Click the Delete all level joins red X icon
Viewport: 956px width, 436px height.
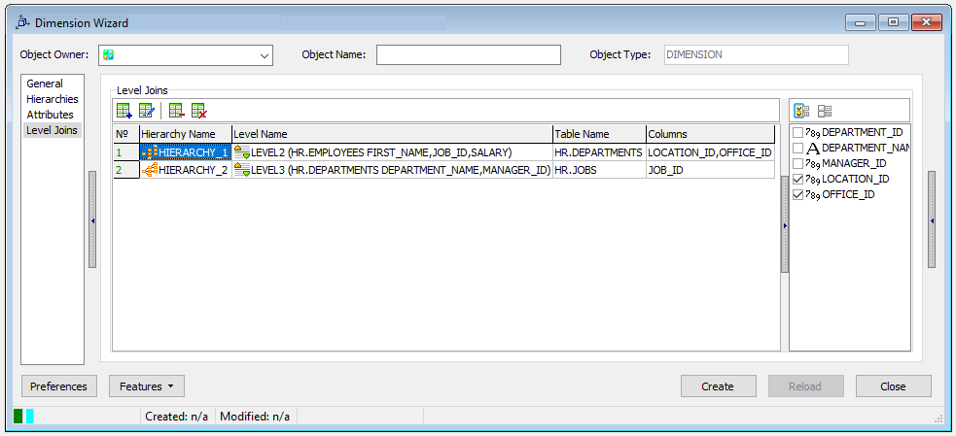pyautogui.click(x=198, y=111)
